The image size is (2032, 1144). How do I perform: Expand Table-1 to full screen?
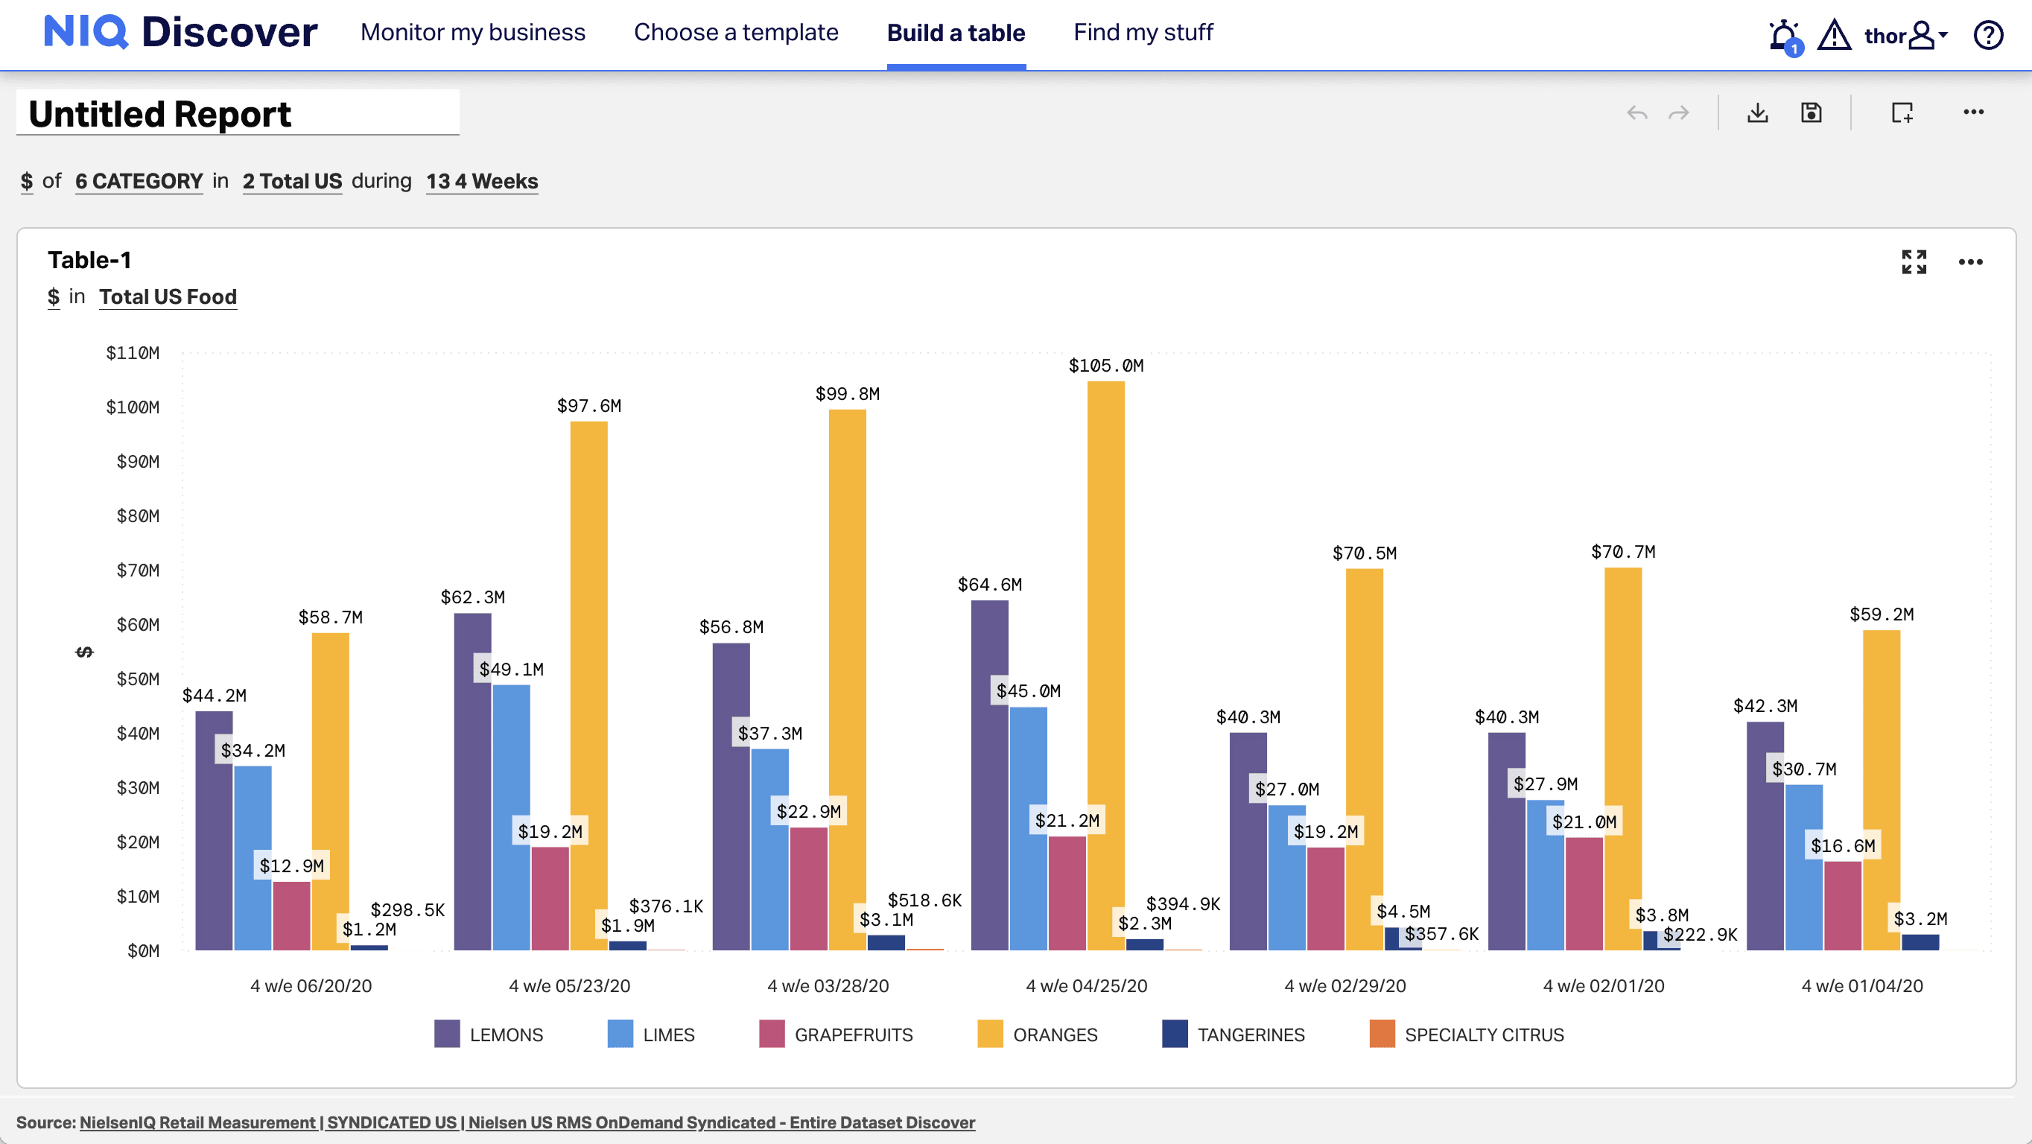coord(1914,262)
